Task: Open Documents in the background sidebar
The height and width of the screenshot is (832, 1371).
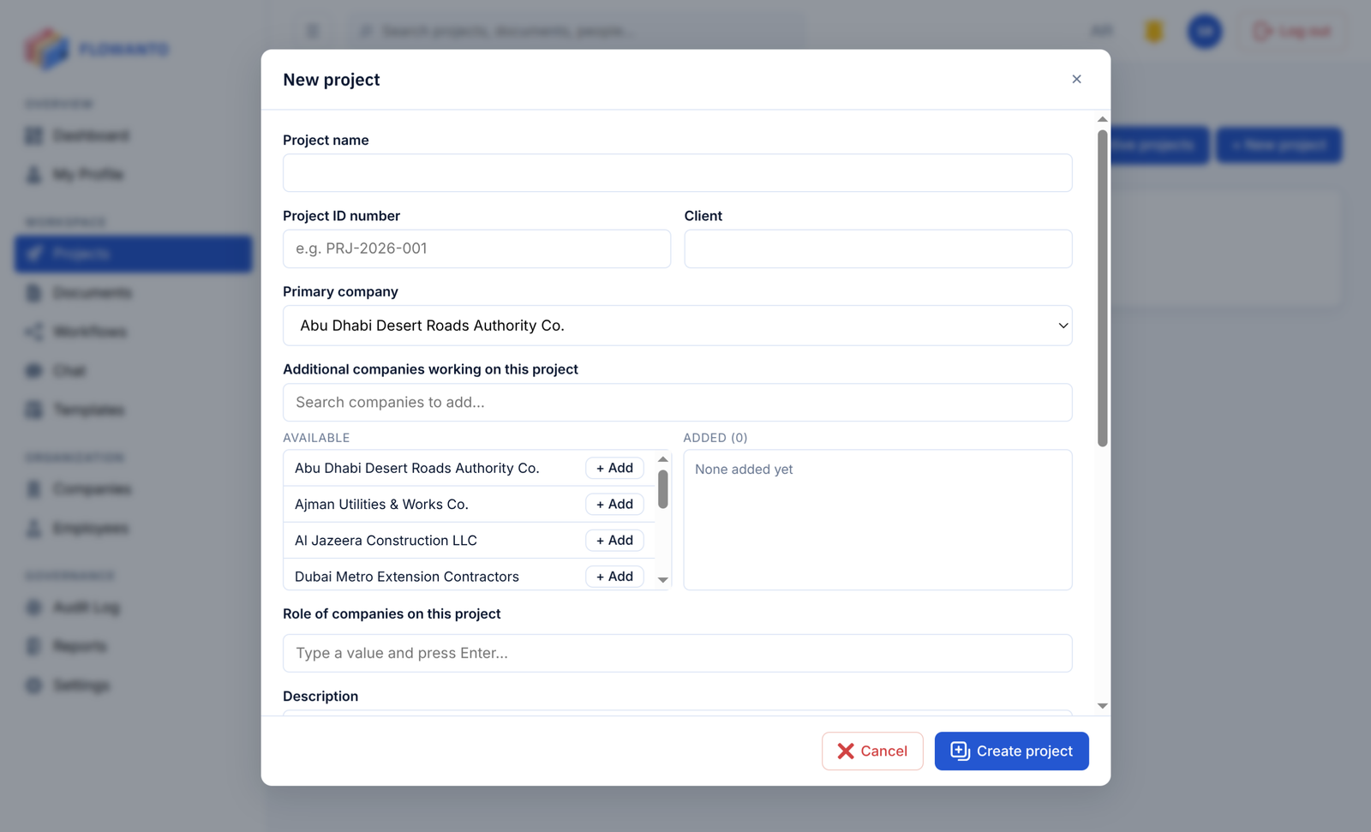Action: [x=92, y=292]
